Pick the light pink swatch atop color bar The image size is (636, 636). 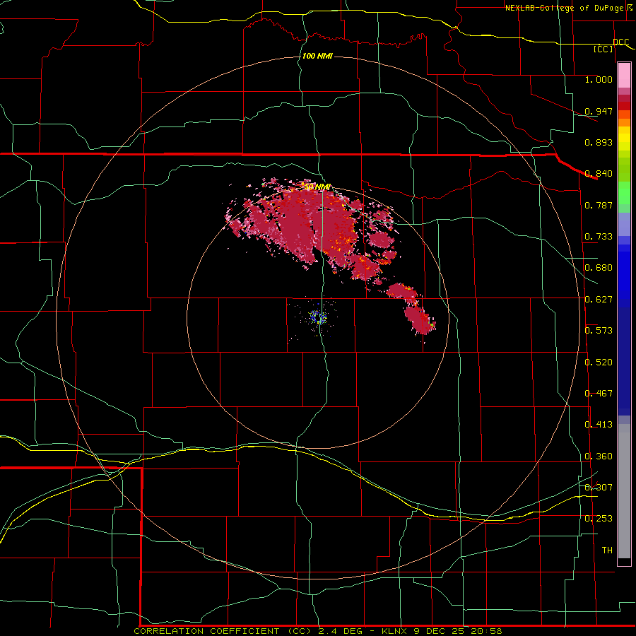tap(624, 75)
